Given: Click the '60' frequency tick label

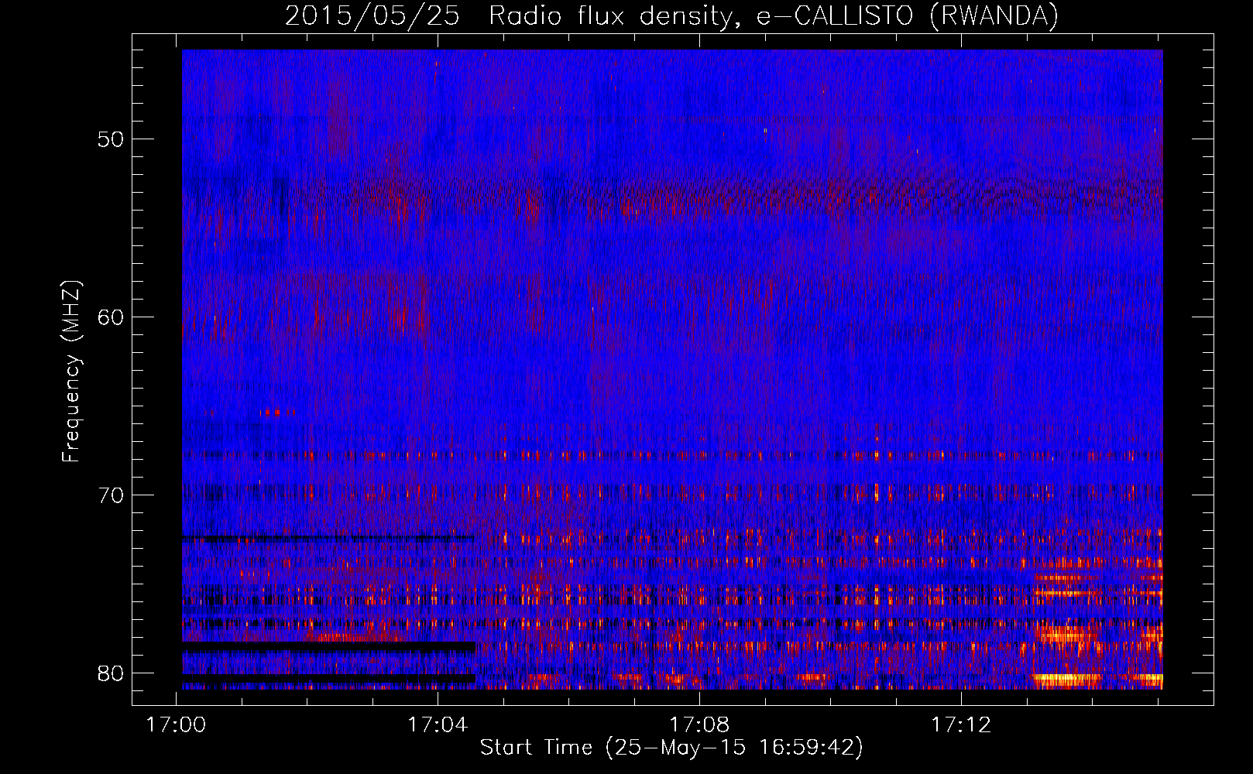Looking at the screenshot, I should (111, 317).
